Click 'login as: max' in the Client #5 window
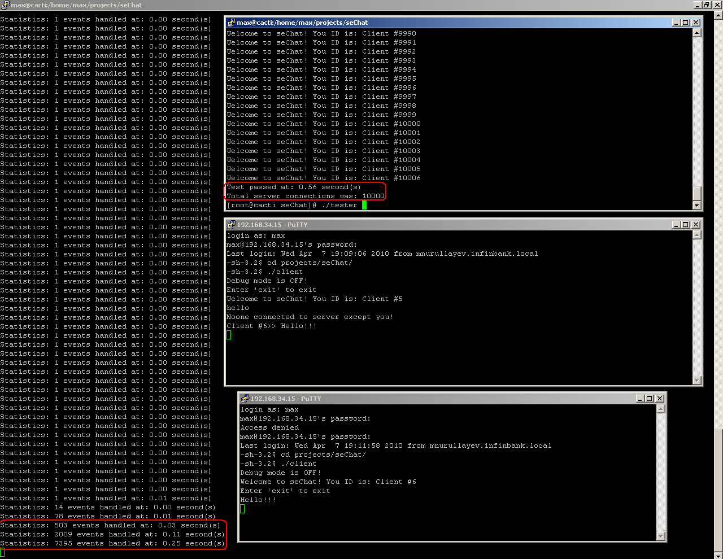 [256, 235]
